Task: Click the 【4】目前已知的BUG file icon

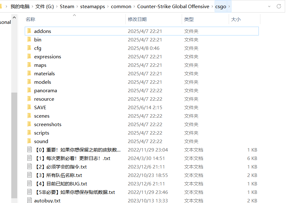Action: 29,184
